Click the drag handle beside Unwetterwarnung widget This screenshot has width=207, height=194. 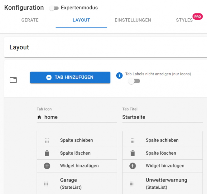point(131,184)
